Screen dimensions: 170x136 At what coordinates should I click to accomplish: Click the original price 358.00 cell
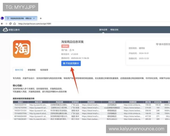pos(148,110)
